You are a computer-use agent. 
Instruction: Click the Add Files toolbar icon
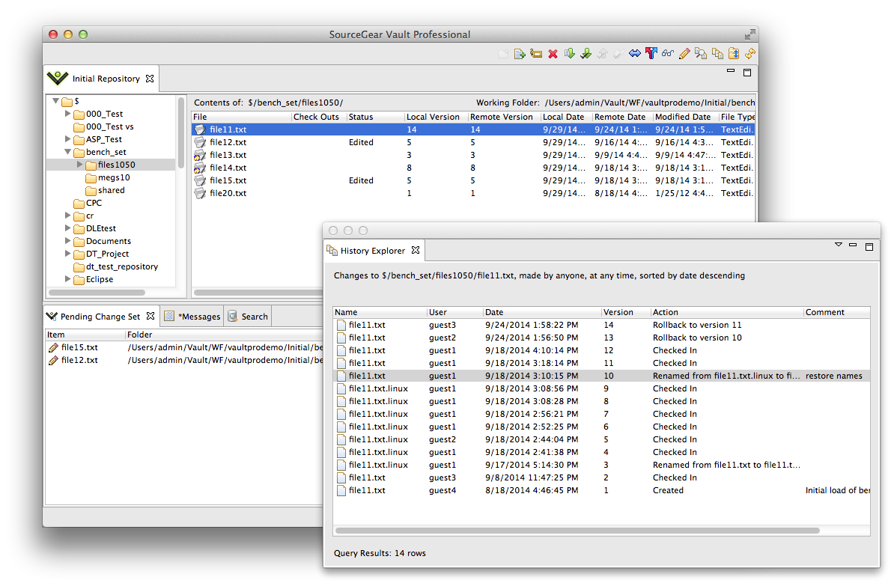[520, 54]
